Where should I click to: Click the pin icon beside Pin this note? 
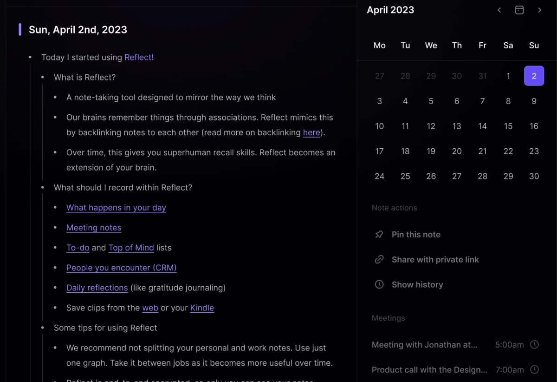[379, 235]
